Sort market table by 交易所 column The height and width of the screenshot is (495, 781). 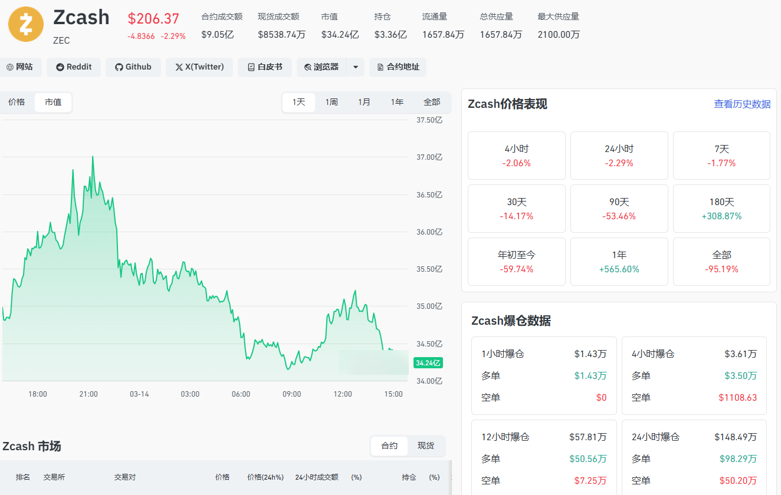[54, 477]
